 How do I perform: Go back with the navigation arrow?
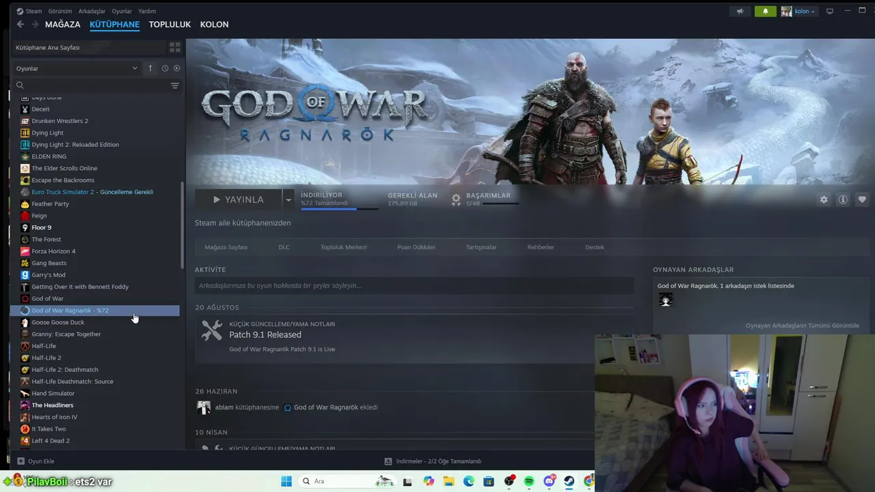tap(21, 25)
